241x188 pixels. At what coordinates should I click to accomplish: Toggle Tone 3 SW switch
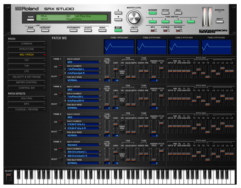(60, 122)
